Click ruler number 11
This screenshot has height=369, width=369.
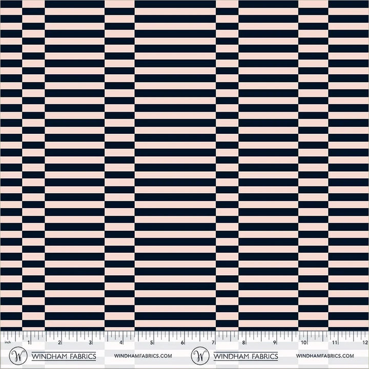tap(335, 342)
